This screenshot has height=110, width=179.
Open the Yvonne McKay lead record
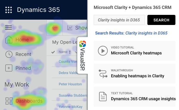click(70, 107)
